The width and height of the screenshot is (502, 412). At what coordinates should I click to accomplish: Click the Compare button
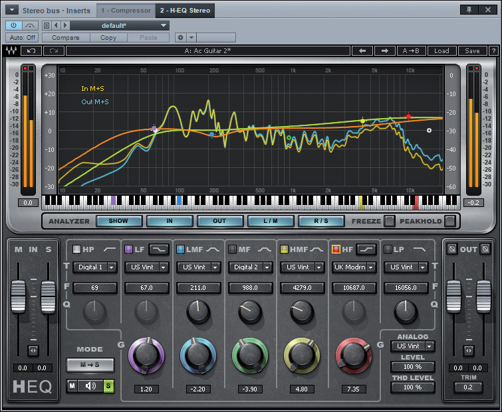66,37
